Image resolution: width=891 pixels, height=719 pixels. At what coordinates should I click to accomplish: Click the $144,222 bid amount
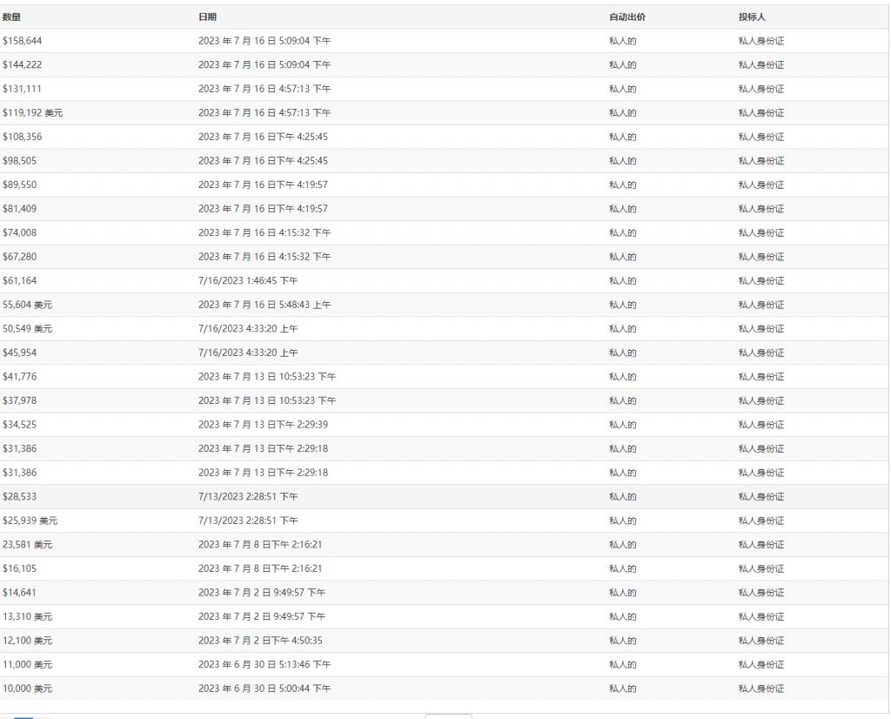click(x=22, y=65)
